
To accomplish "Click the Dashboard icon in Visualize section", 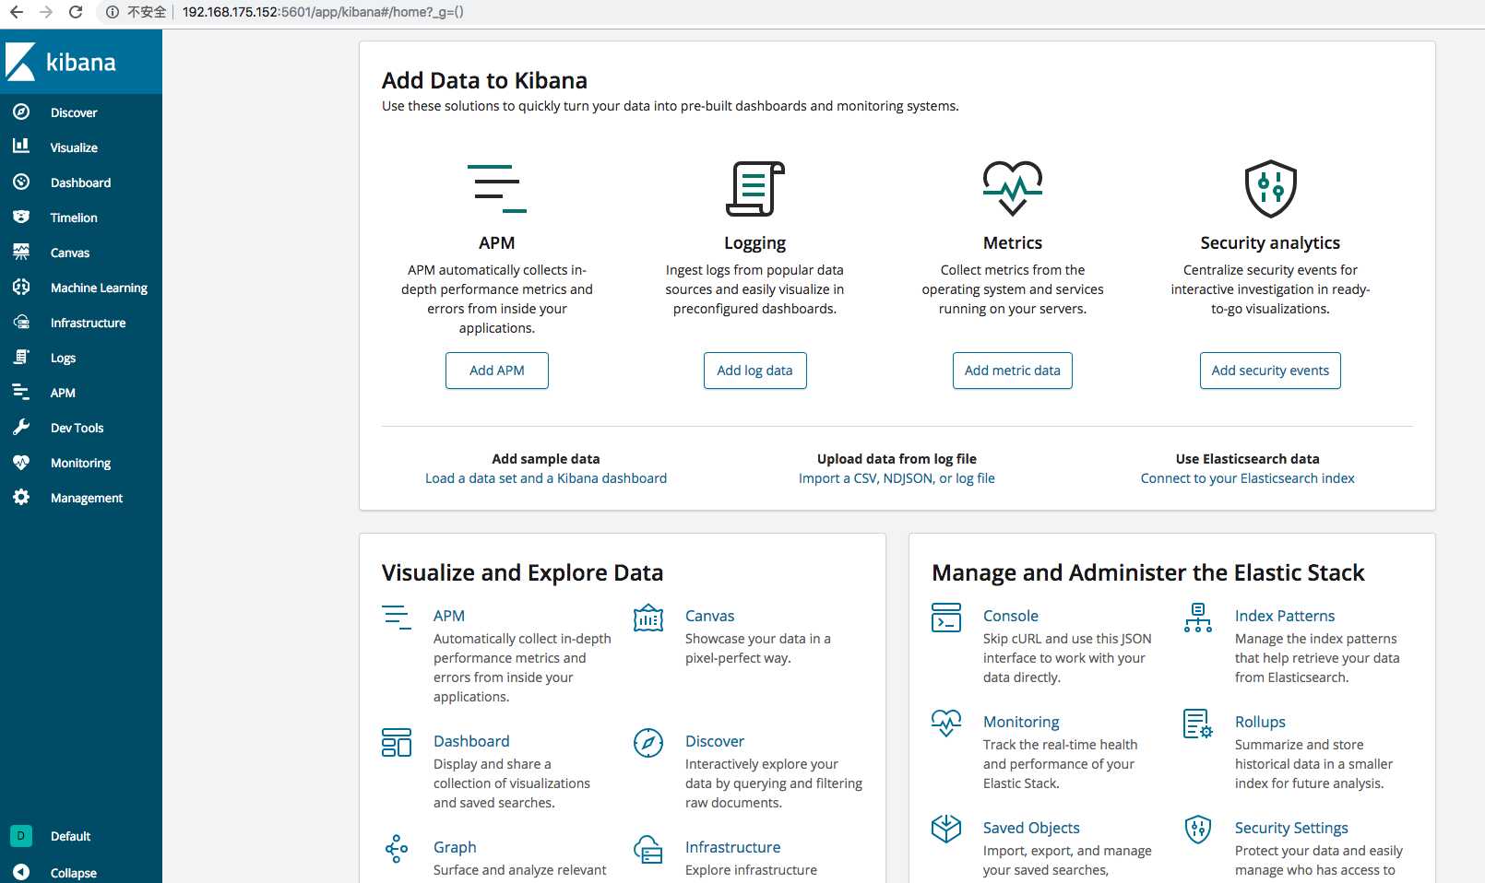I will point(397,743).
